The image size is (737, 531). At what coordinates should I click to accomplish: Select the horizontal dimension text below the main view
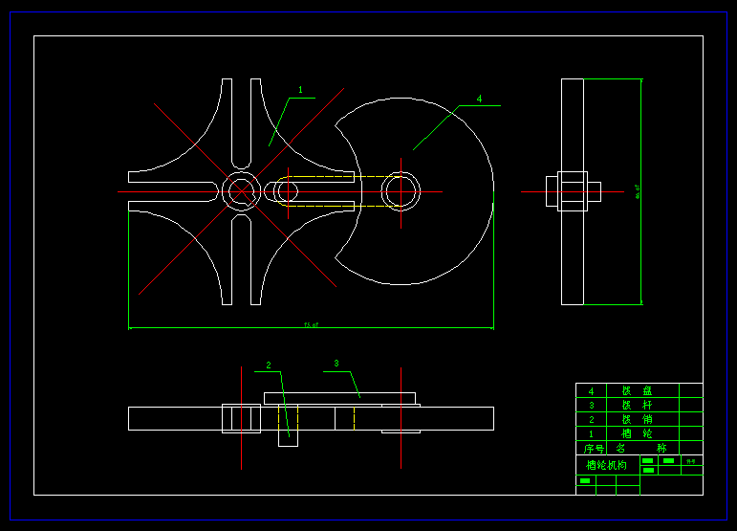click(x=312, y=324)
